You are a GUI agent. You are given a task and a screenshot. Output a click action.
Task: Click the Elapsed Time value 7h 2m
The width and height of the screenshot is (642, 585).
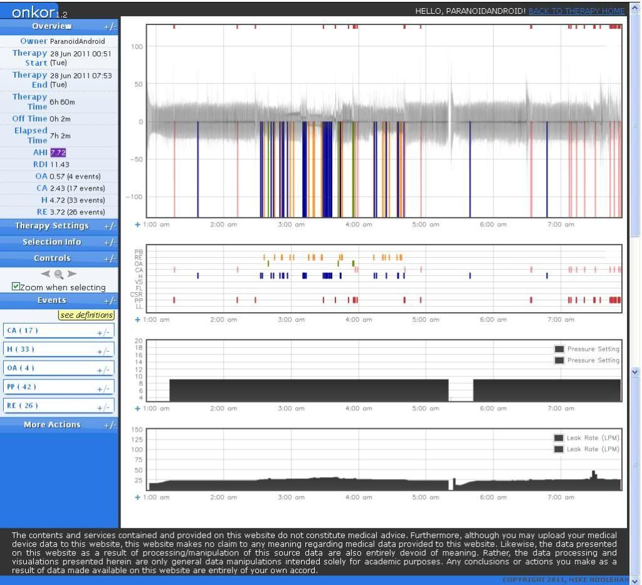(60, 135)
